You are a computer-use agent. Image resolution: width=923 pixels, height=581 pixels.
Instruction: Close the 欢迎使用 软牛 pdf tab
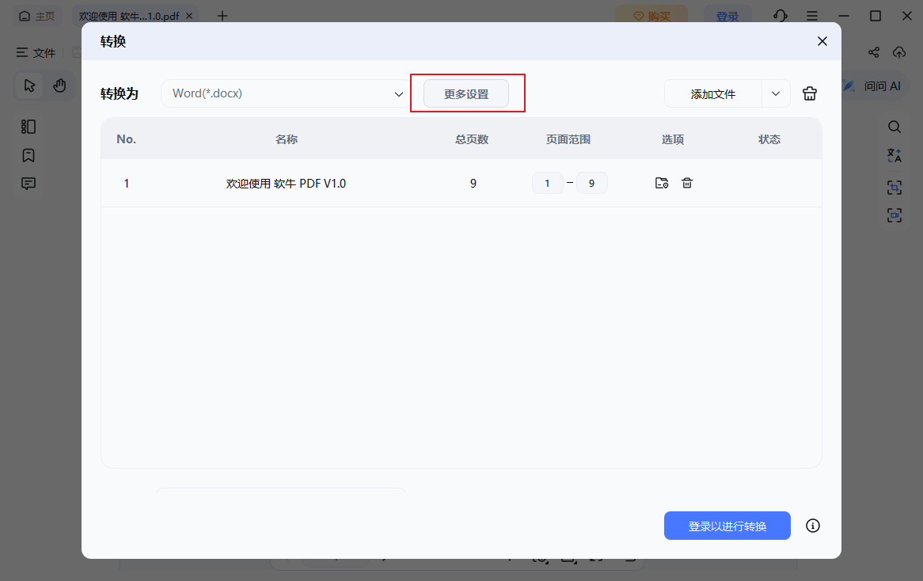pos(189,16)
